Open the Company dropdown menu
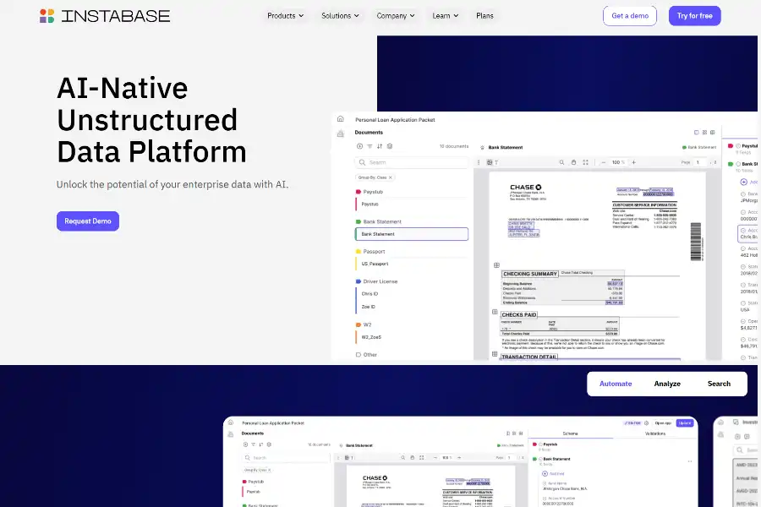The image size is (761, 507). tap(396, 15)
